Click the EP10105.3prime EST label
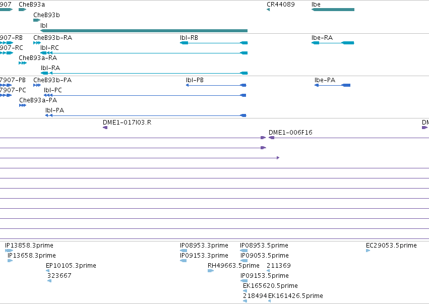429x304 pixels. pos(71,266)
